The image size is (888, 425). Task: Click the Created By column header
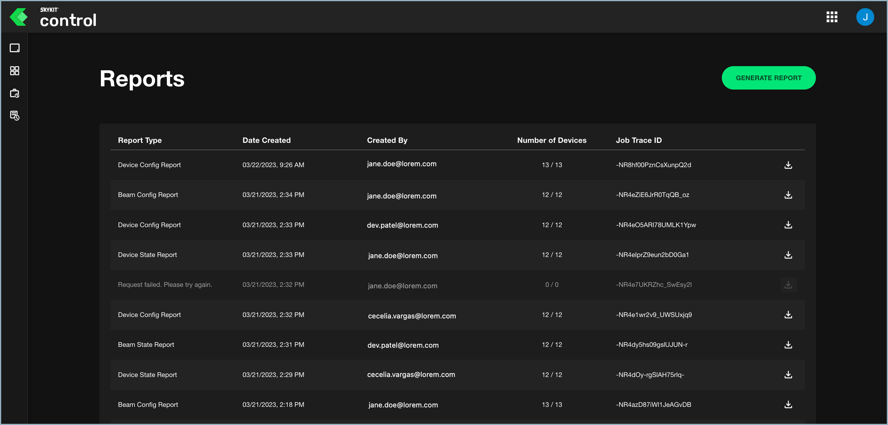tap(387, 140)
